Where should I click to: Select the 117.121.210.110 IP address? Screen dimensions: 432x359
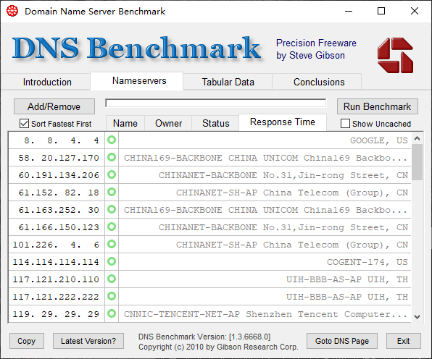[56, 279]
